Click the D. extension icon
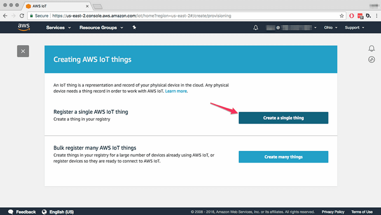Image resolution: width=381 pixels, height=215 pixels. (368, 16)
